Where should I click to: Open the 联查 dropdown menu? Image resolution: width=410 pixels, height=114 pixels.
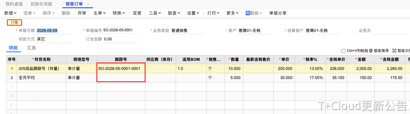(174, 13)
